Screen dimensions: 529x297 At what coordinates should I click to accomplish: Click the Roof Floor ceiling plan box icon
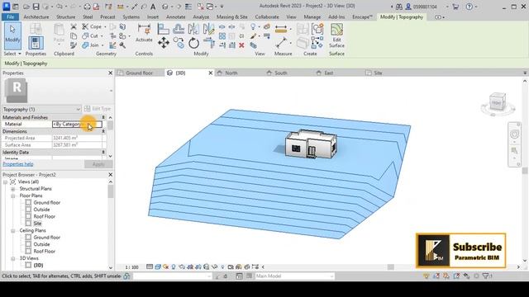coord(28,251)
